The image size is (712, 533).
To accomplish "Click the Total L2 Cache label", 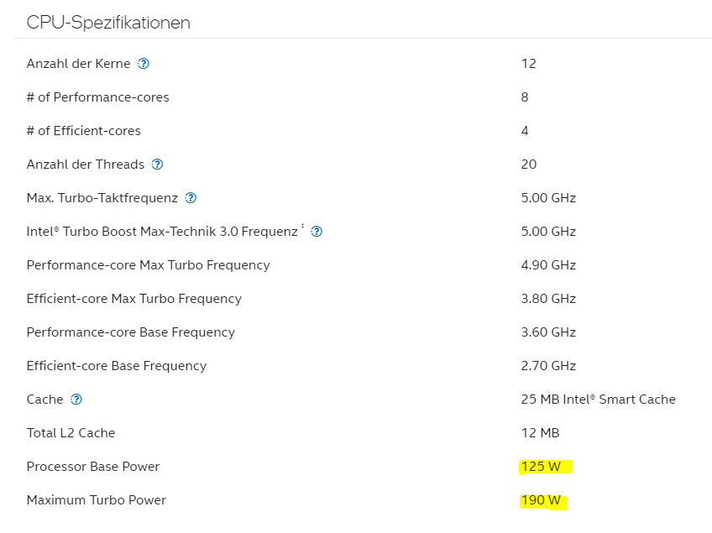I will coord(71,433).
